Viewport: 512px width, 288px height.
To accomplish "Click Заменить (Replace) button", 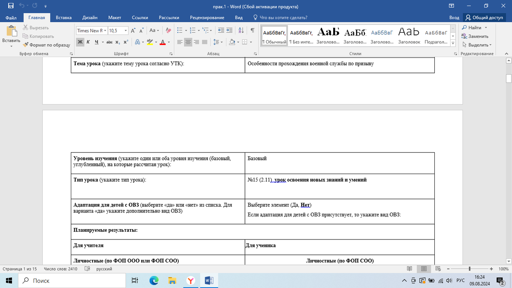I will point(475,36).
